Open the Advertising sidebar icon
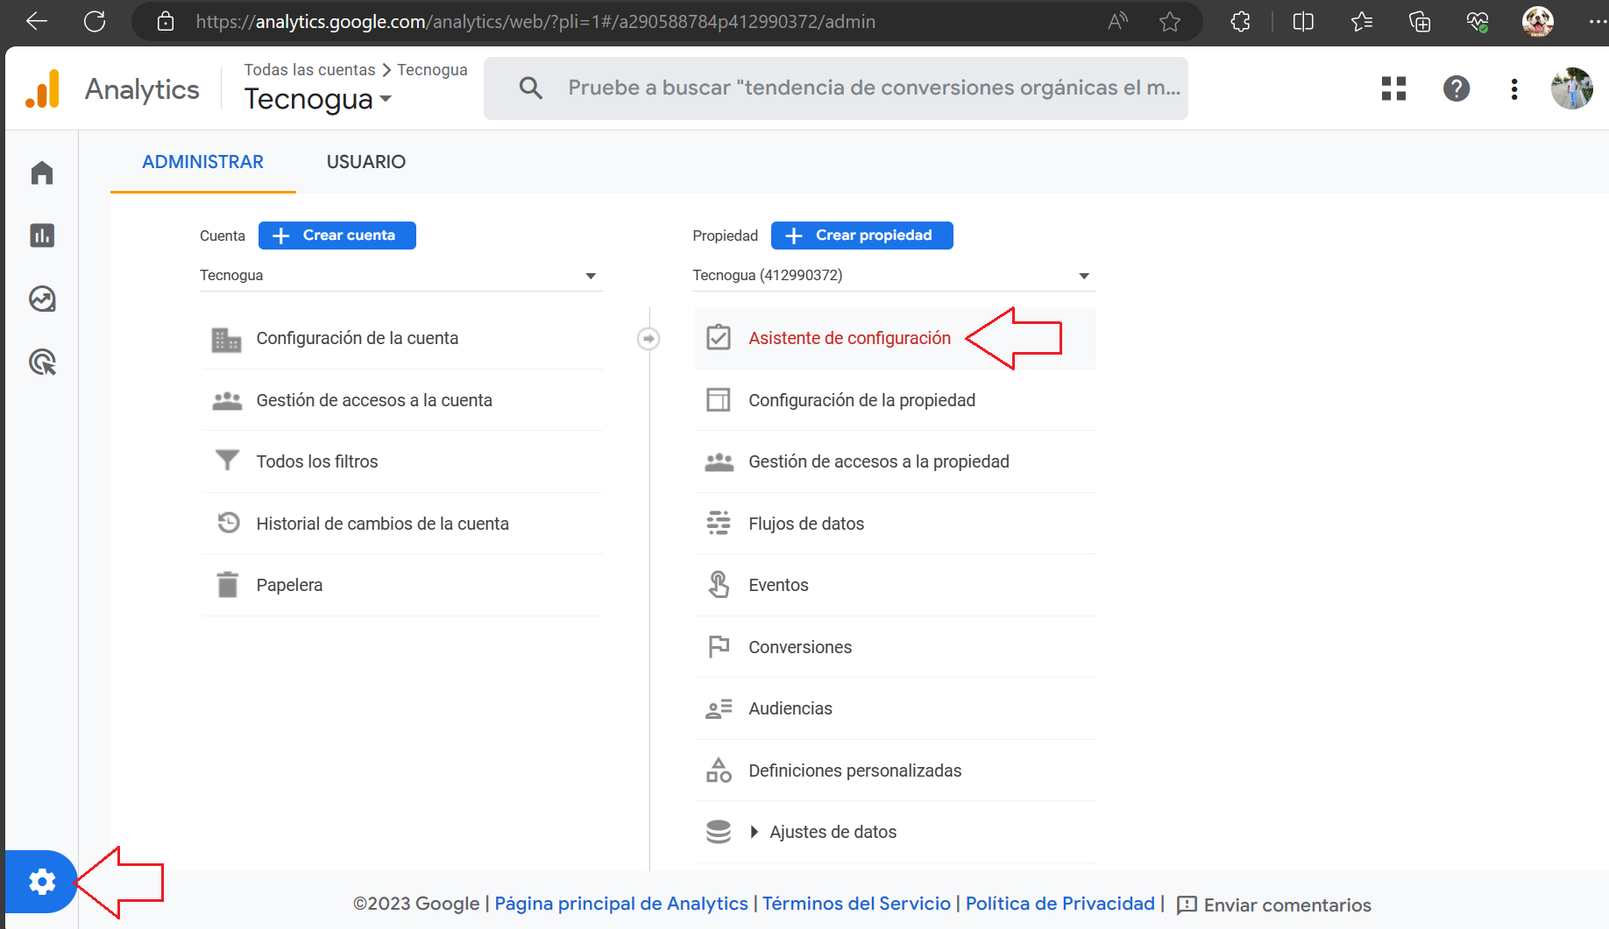 pos(42,362)
